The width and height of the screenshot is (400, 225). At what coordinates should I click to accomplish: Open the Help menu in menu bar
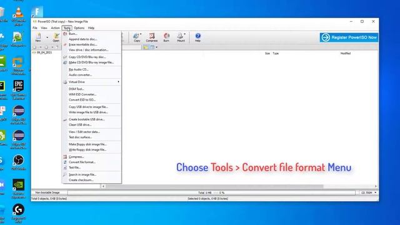[x=91, y=27]
